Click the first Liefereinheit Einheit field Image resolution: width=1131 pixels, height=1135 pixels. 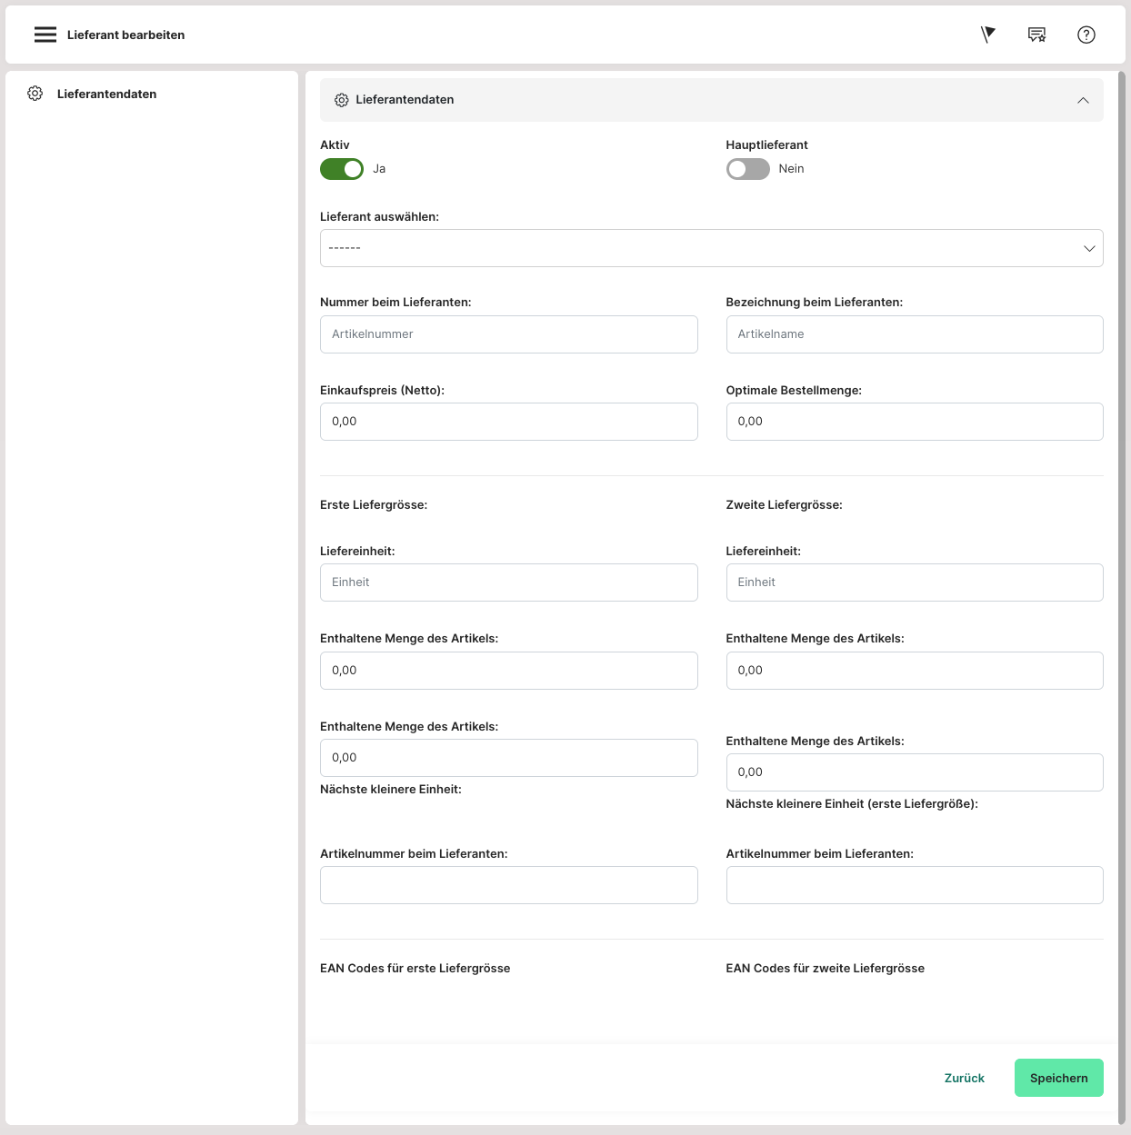(508, 582)
